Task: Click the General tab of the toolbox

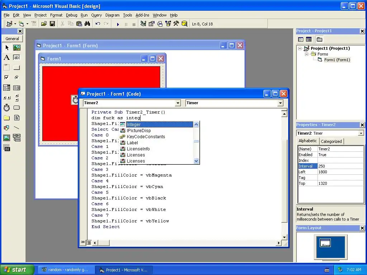Action: 12,39
